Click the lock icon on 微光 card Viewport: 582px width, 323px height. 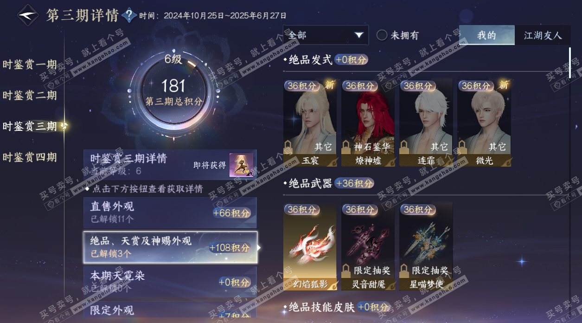point(462,147)
